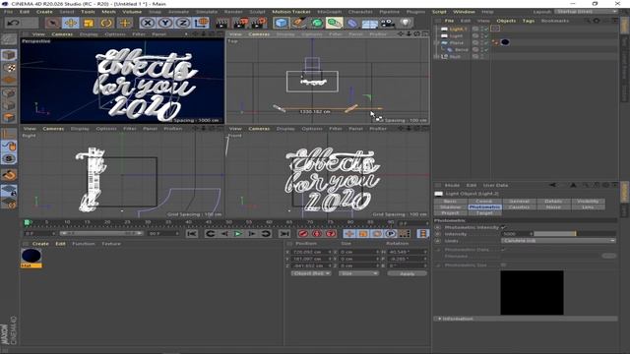Go to the start of the animation

[x=192, y=234]
